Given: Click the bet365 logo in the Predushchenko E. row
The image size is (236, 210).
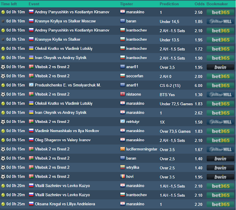Looking at the screenshot, I should (221, 86).
